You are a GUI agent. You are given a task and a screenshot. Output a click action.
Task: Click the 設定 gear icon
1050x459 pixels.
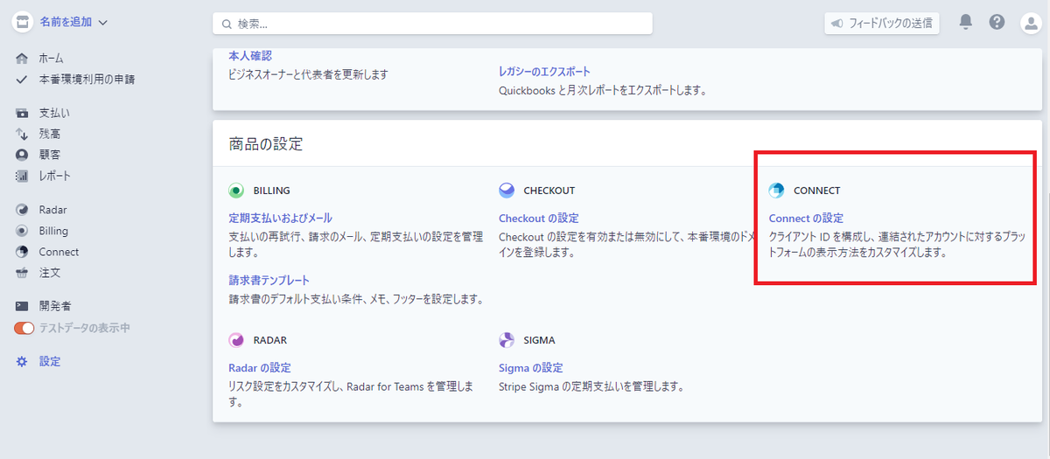click(x=23, y=361)
